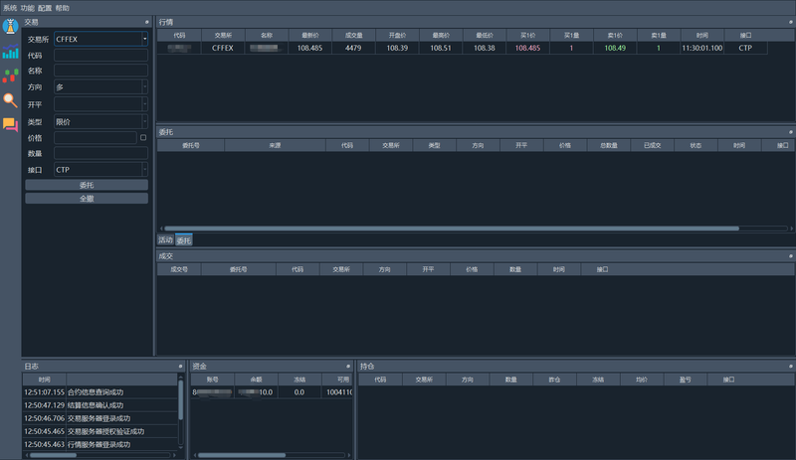Click the 盈亏 column header in 持仓 panel
Screen dimensions: 796x460
point(686,380)
